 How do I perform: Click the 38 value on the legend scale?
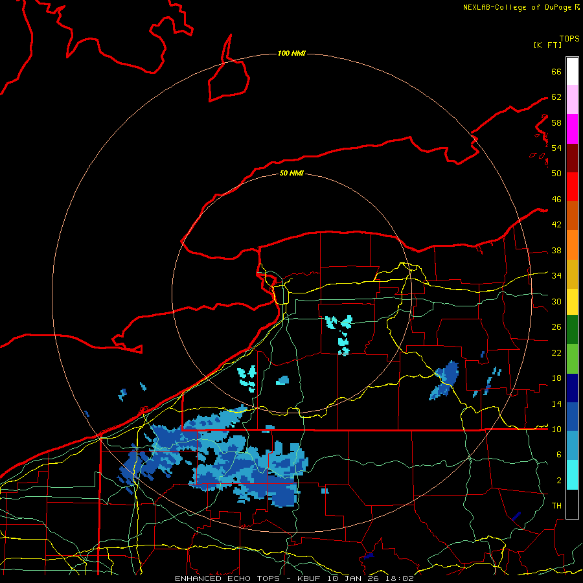coord(556,251)
